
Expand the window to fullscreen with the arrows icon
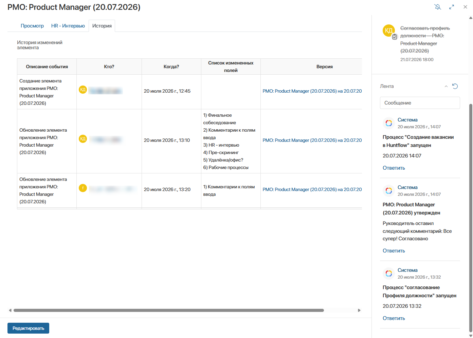click(452, 7)
